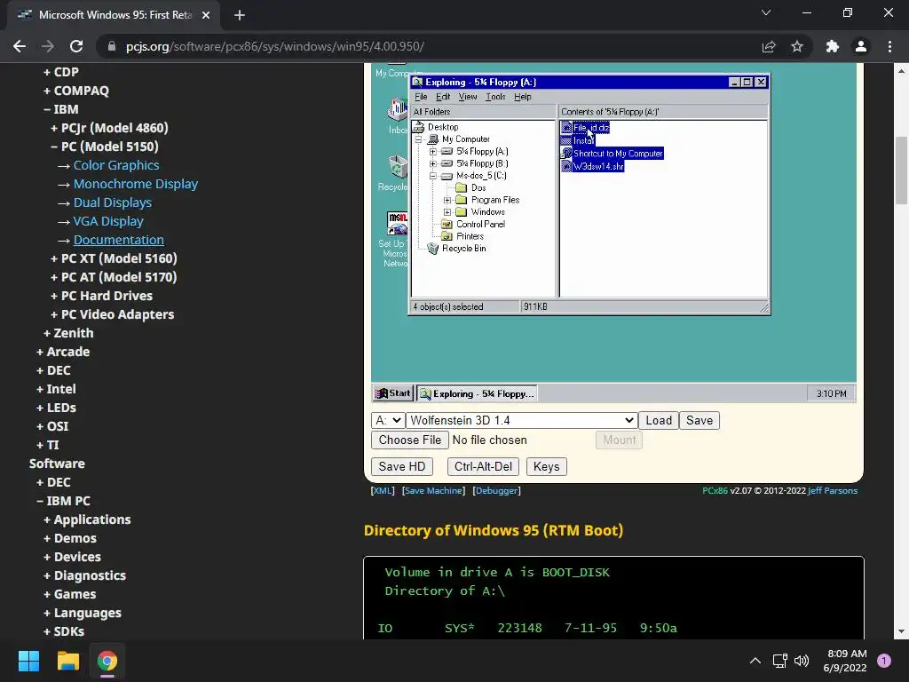The height and width of the screenshot is (682, 909).
Task: Click the Keys button
Action: [x=546, y=467]
